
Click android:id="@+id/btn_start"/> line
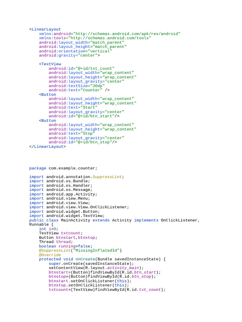point(84,116)
